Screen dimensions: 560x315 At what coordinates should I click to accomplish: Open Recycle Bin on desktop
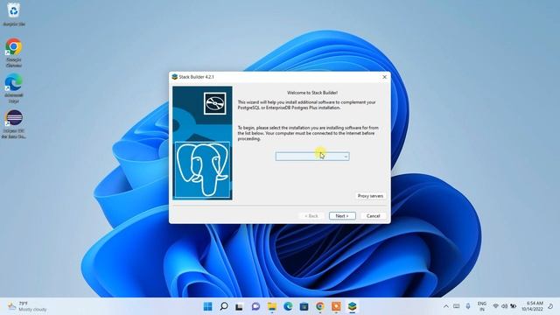pyautogui.click(x=14, y=14)
